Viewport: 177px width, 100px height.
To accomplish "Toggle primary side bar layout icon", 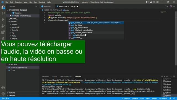I will [x=147, y=2].
